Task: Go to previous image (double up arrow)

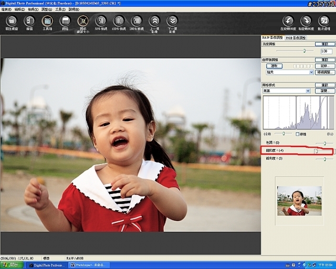Action: pyautogui.click(x=154, y=21)
